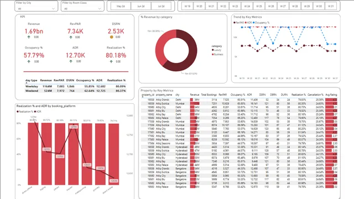Screen dimensions: 354x199
Task: Sort by the Total Bookings column header
Action: (209, 95)
